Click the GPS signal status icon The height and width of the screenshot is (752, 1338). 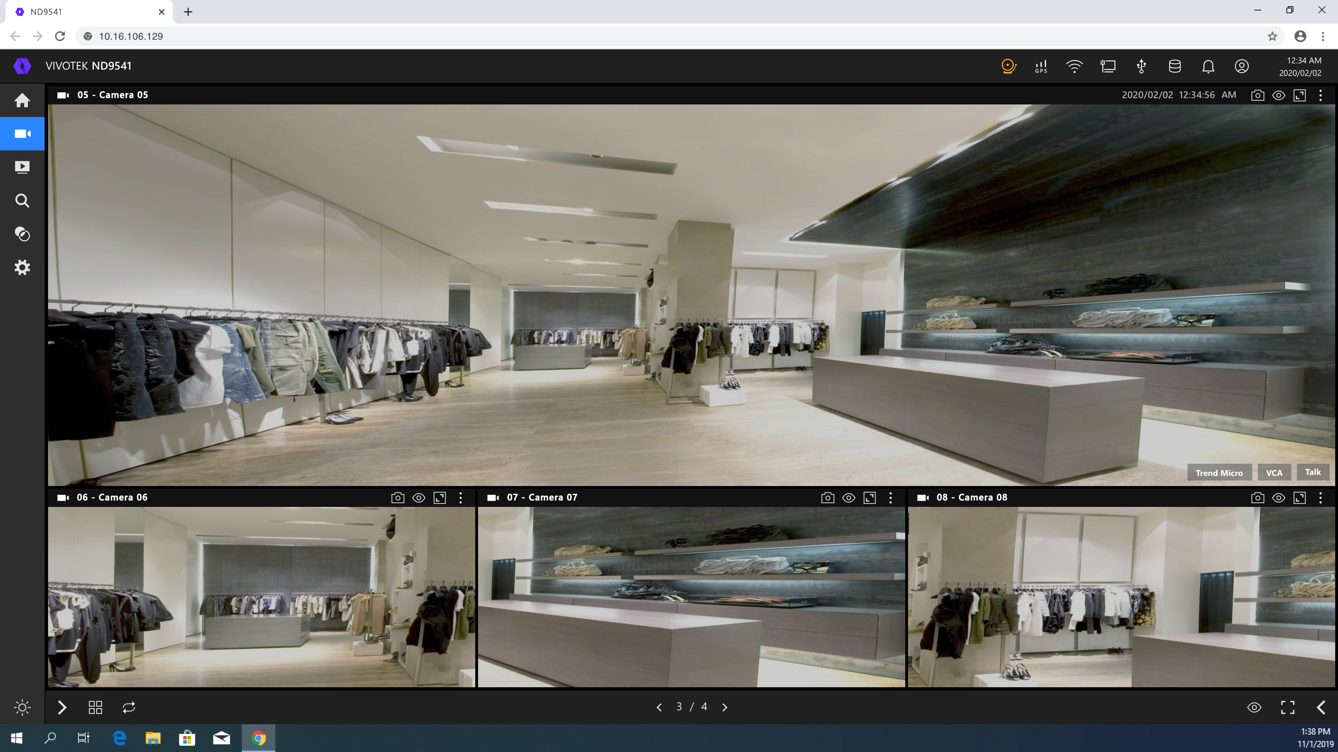(x=1041, y=66)
